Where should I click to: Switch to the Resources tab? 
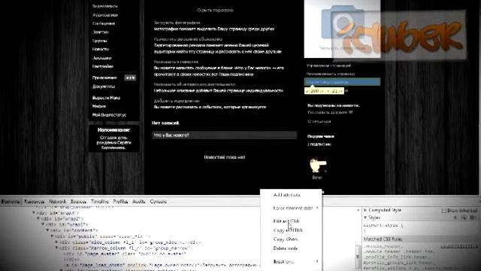pos(34,202)
